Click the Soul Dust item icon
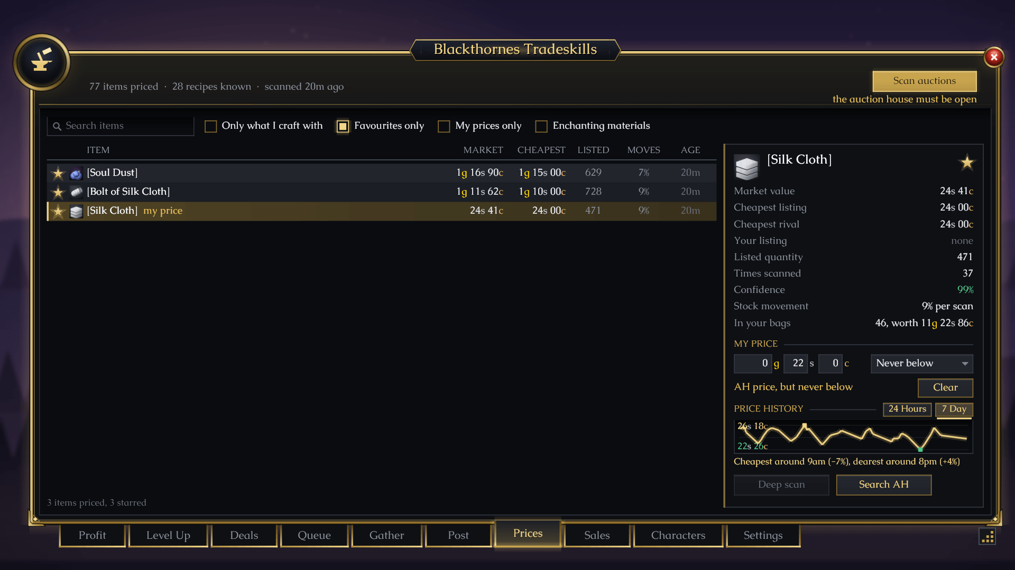 (77, 173)
